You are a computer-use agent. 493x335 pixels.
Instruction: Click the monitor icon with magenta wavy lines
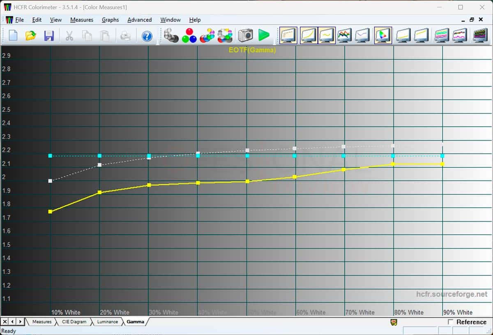460,35
